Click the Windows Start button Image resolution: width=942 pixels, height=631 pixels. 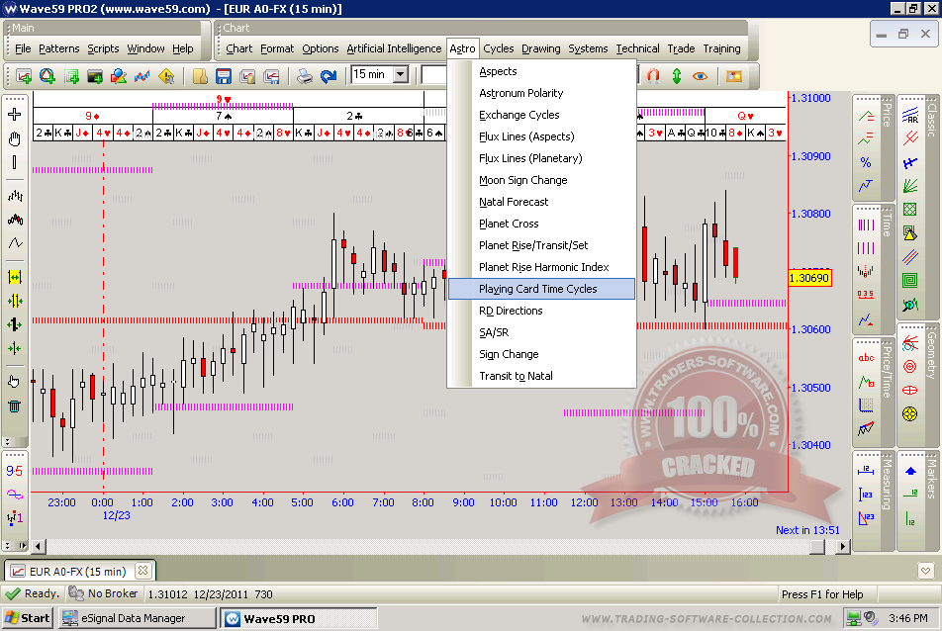pos(27,618)
